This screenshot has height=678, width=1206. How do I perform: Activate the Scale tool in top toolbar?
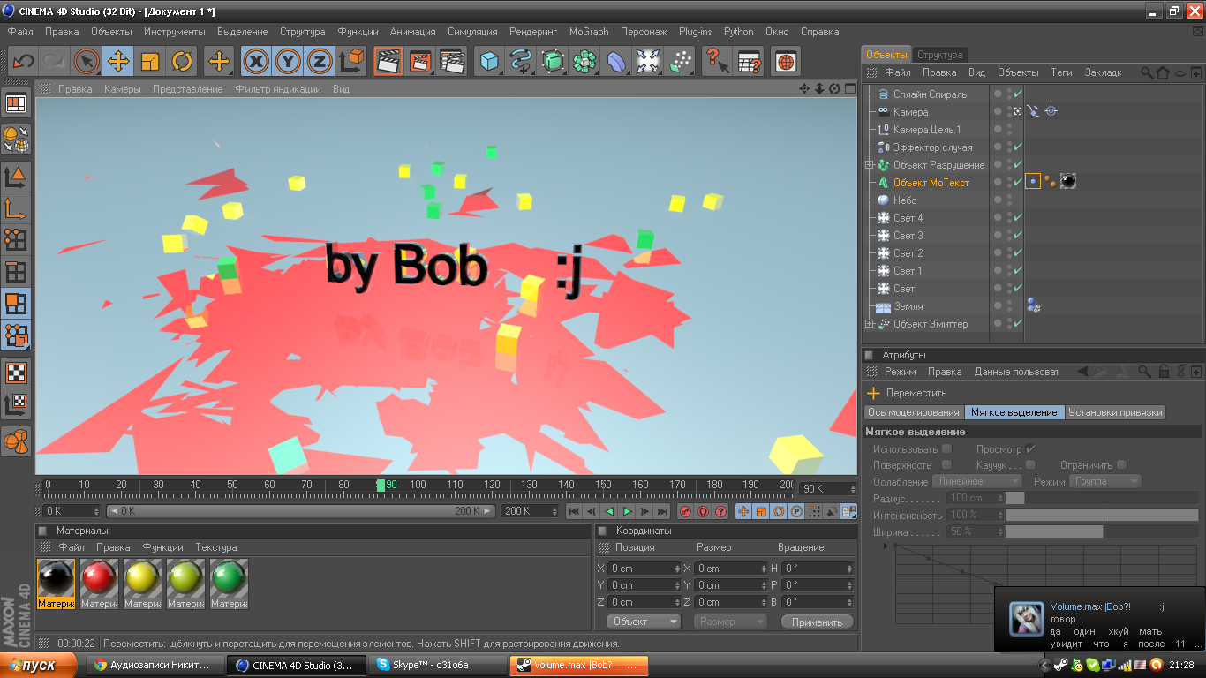point(150,61)
